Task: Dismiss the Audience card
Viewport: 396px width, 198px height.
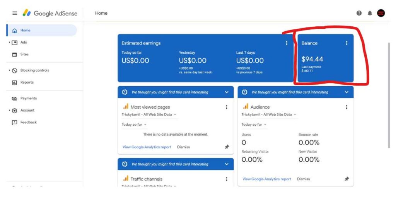Action: point(303,179)
